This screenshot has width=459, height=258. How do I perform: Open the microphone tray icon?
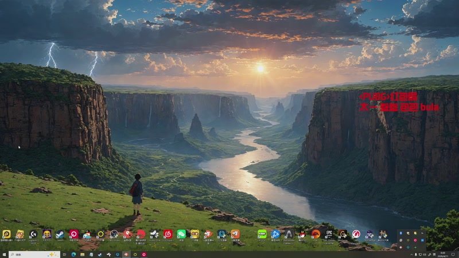click(x=416, y=255)
